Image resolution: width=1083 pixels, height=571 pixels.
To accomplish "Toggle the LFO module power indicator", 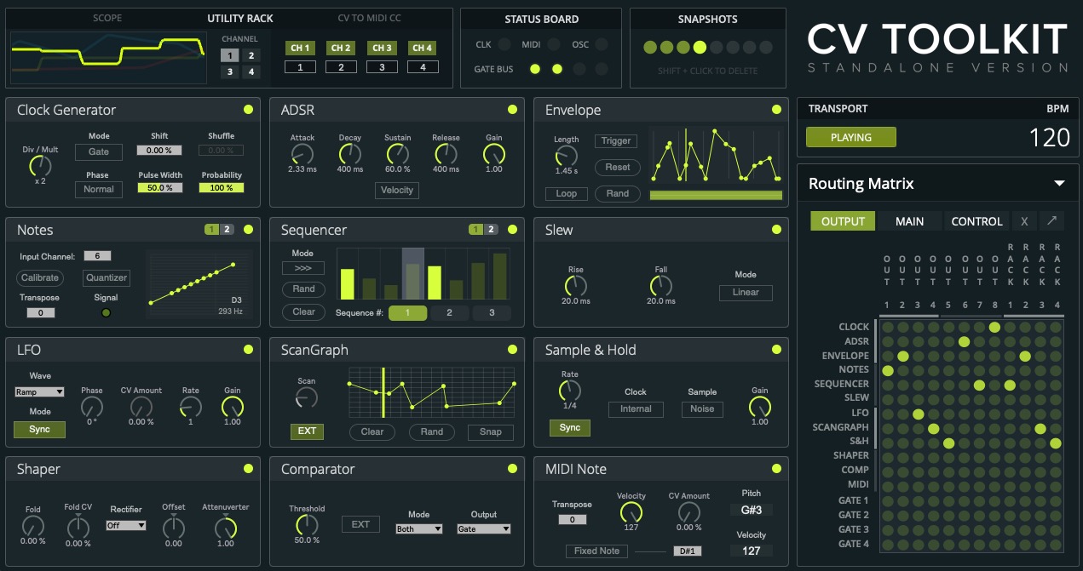I will (x=248, y=349).
